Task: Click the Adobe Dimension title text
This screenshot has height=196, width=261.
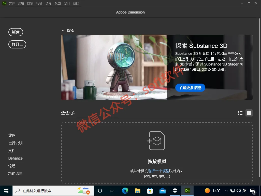Action: click(x=130, y=12)
